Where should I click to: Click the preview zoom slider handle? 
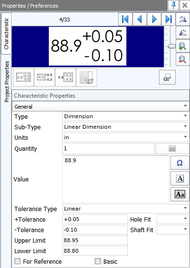pos(171,46)
